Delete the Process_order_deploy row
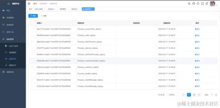This screenshot has width=220, height=108. click(197, 35)
